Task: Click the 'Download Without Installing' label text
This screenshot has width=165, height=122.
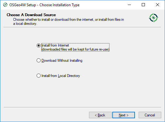Action: [62, 61]
